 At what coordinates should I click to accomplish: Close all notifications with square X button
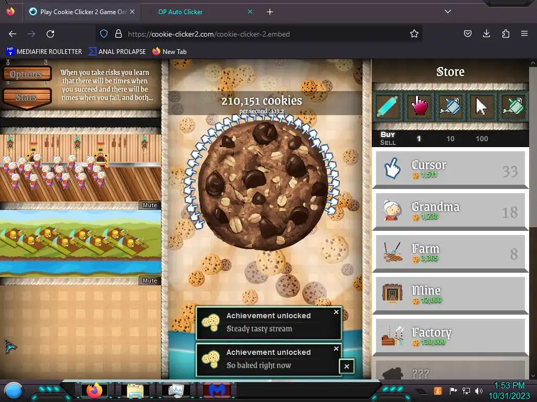(347, 366)
